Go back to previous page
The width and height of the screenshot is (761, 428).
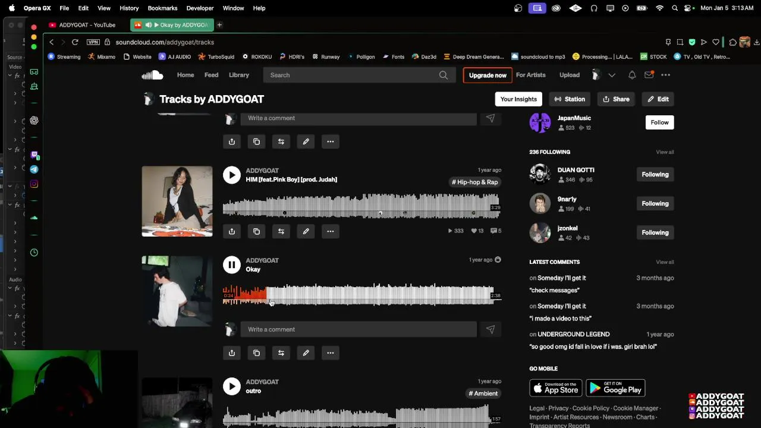[x=52, y=42]
